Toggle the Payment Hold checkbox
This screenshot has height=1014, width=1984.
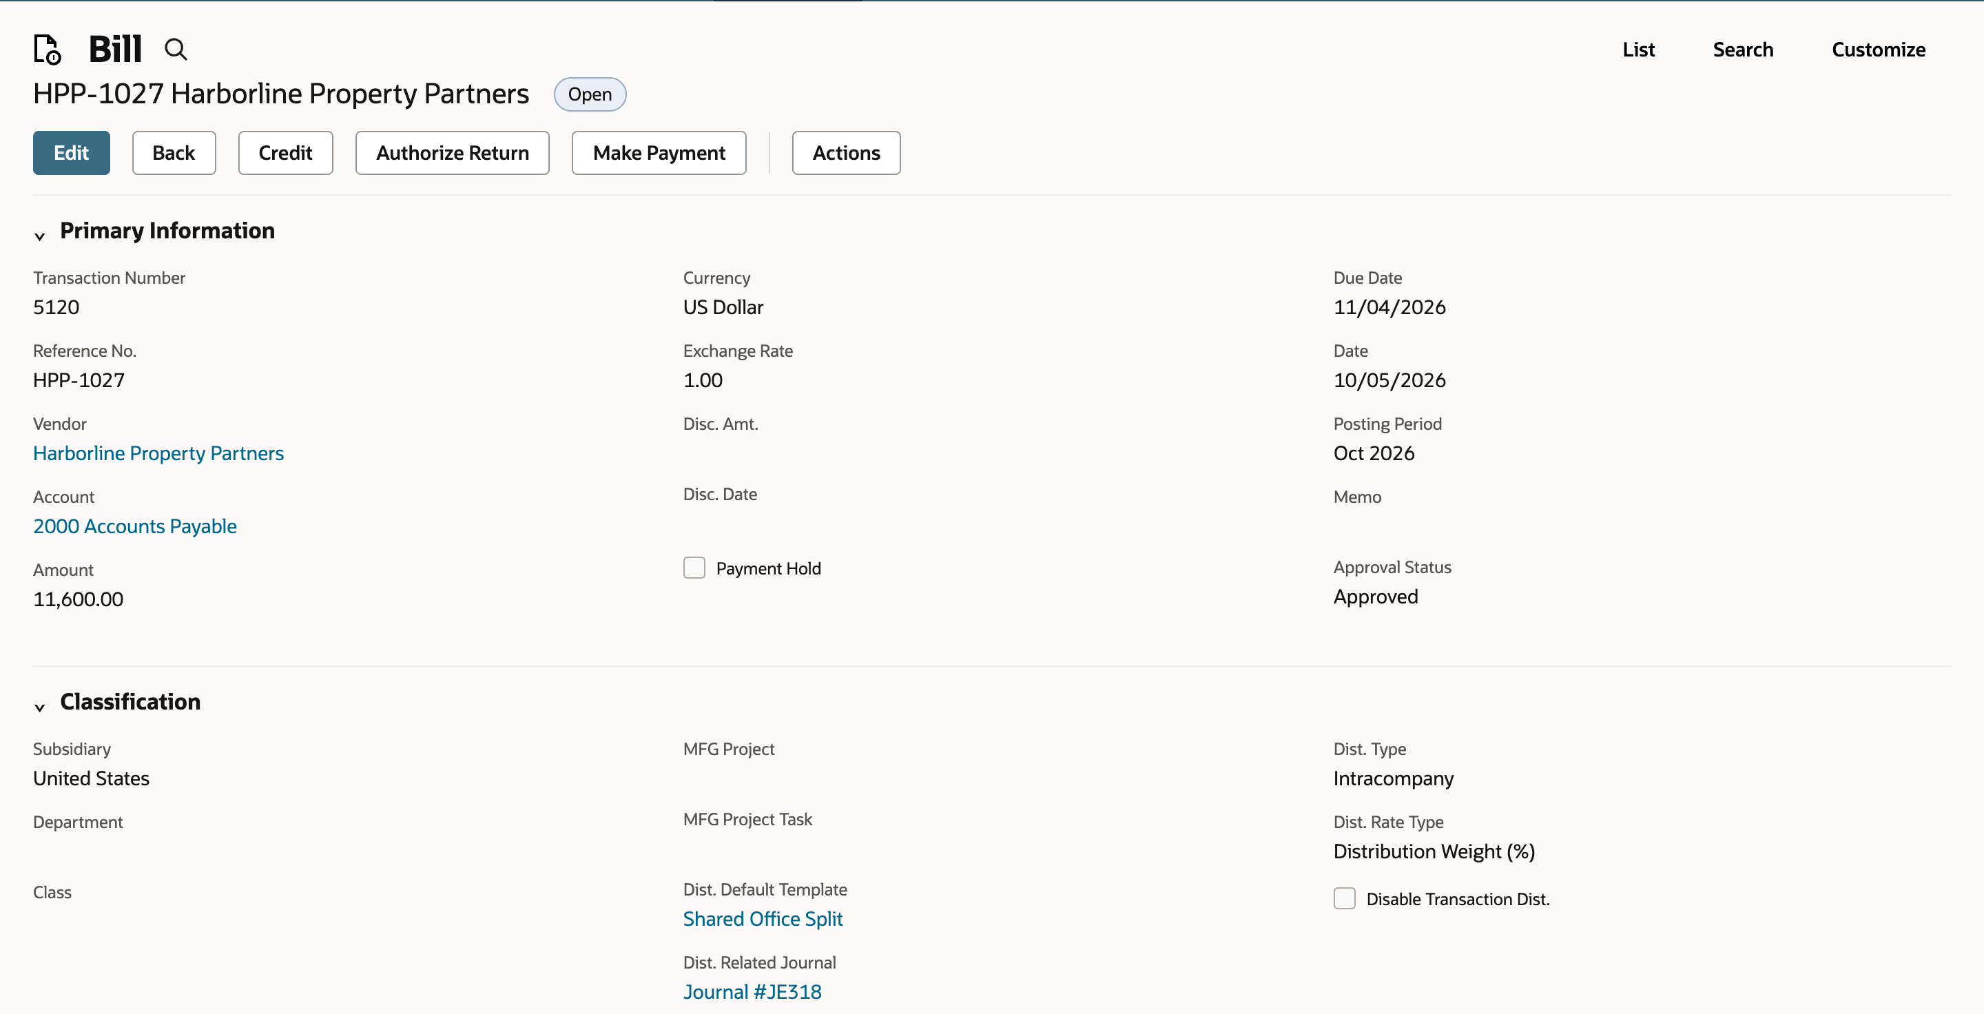(x=694, y=568)
